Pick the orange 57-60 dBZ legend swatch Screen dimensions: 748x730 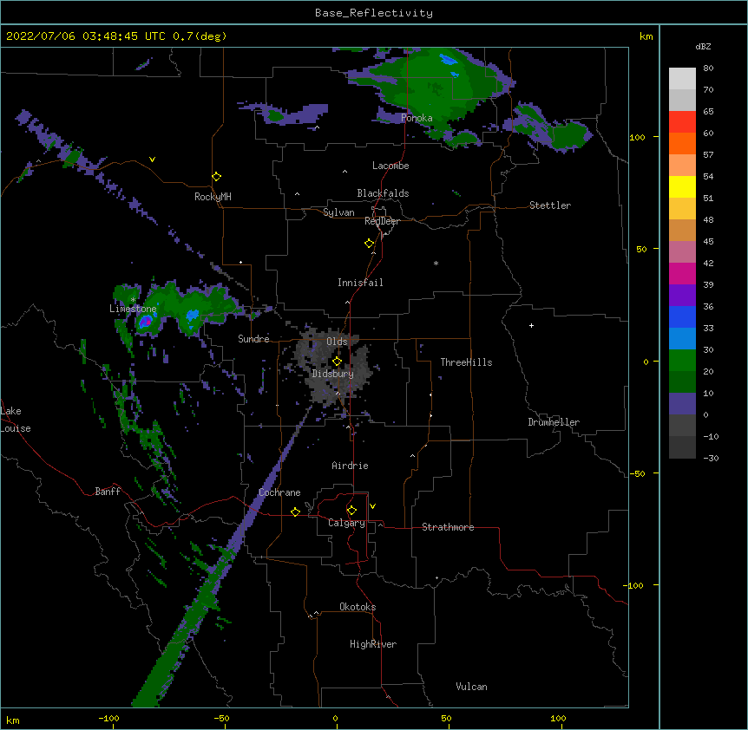point(682,143)
